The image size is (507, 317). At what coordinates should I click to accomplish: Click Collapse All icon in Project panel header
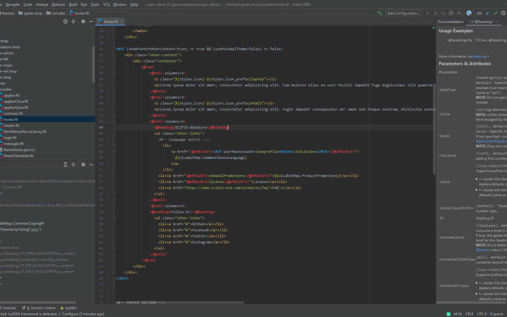(73, 21)
